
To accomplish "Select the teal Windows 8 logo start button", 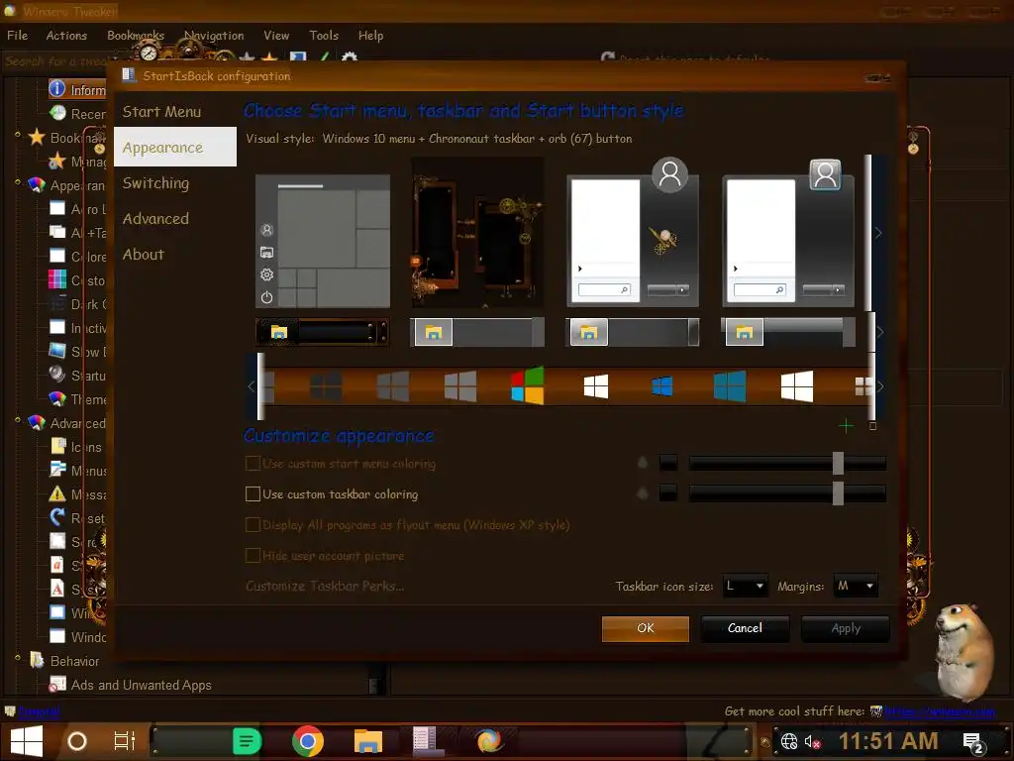I will point(730,386).
